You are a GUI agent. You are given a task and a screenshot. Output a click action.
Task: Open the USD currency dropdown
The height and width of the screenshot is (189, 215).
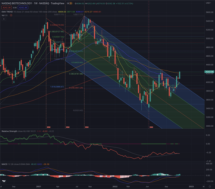tap(208, 3)
